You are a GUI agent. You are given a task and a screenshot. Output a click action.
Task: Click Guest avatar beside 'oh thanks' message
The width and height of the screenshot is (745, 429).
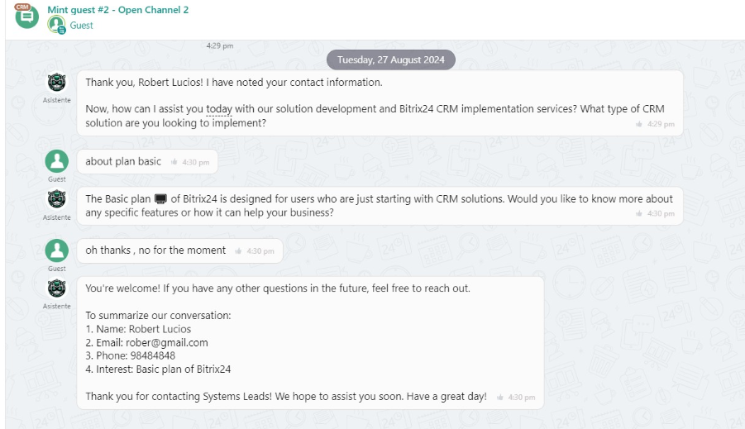pos(56,250)
